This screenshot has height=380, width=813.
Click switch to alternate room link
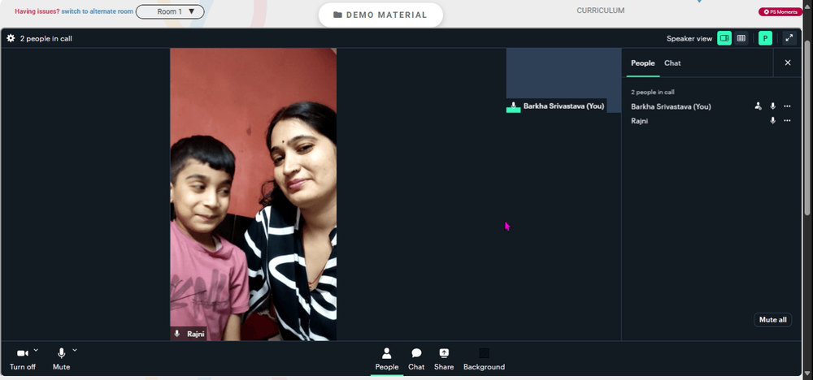click(98, 11)
